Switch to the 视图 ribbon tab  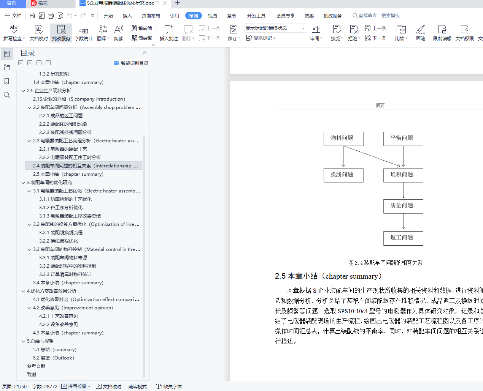coord(213,16)
